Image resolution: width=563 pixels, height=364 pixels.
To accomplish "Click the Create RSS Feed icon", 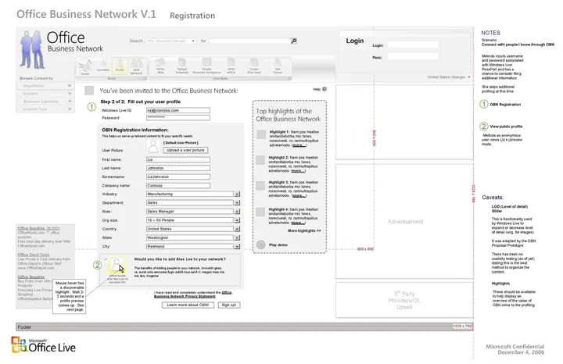I will (254, 66).
